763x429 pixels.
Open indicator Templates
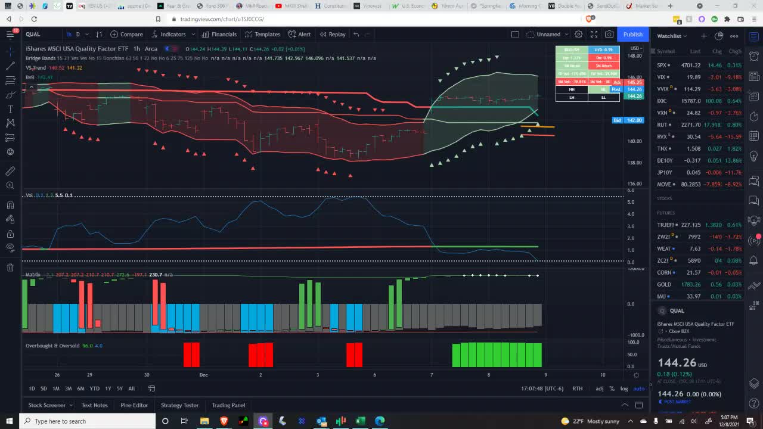click(262, 34)
